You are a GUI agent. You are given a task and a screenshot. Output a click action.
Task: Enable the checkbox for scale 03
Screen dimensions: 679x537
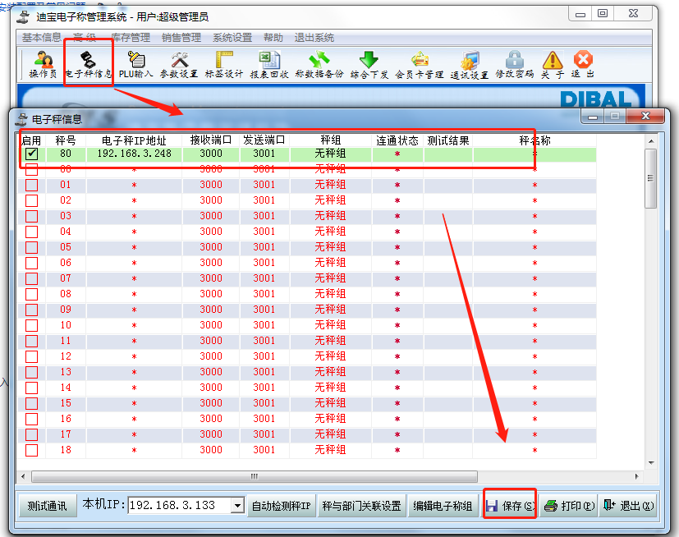coord(32,216)
